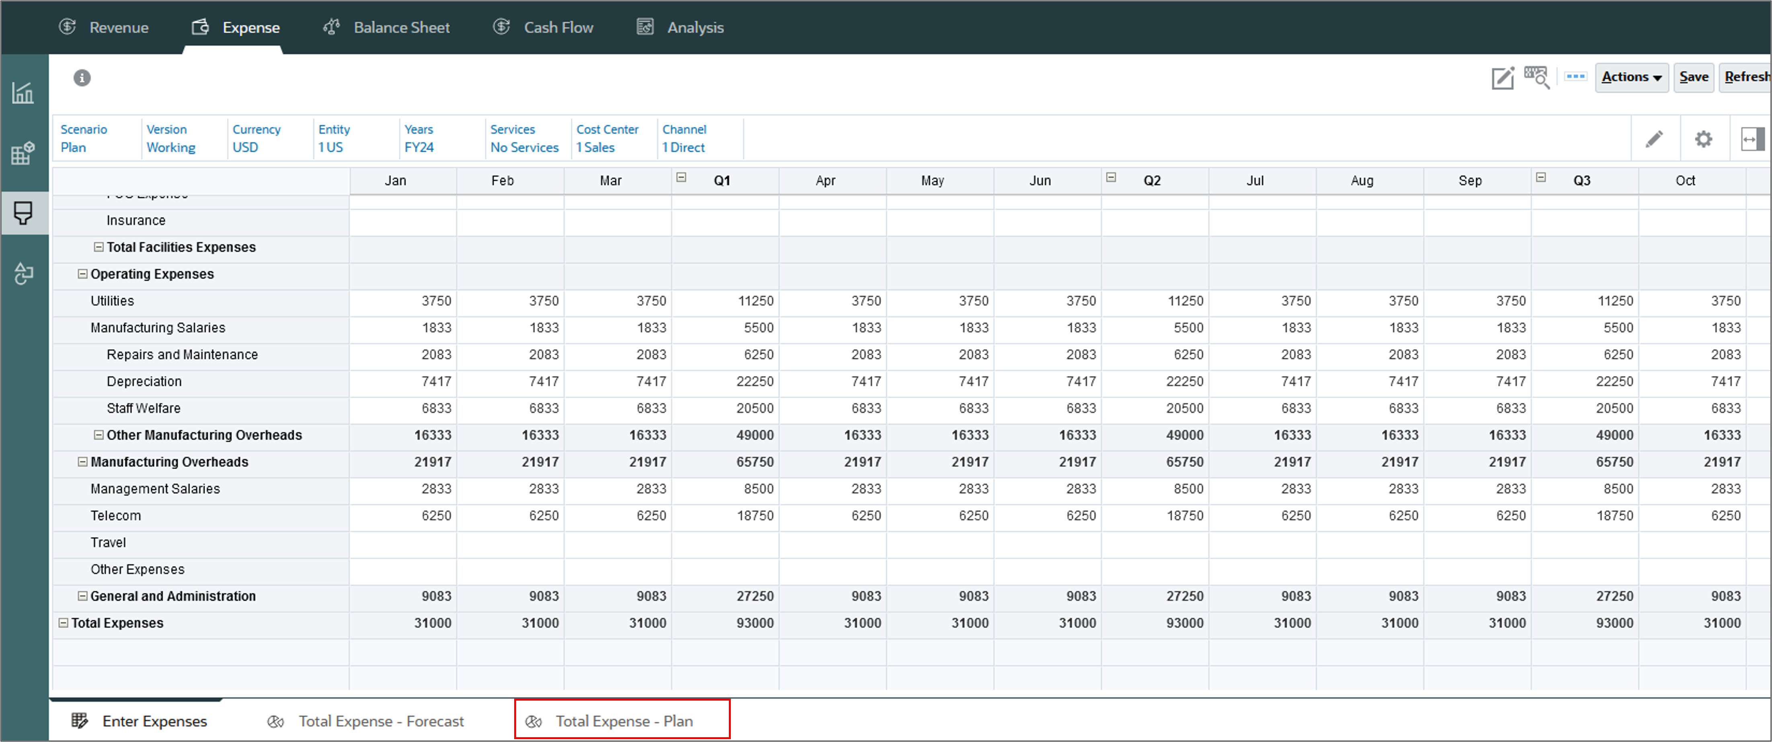Change the Services No Services selection
1772x742 pixels.
pos(524,138)
